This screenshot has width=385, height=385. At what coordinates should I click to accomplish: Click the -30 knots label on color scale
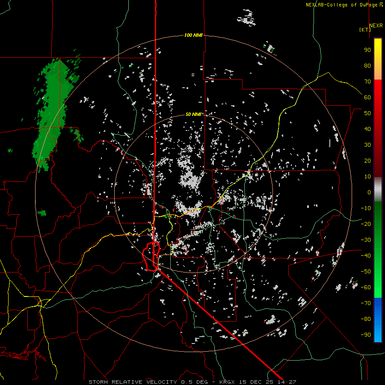(366, 240)
